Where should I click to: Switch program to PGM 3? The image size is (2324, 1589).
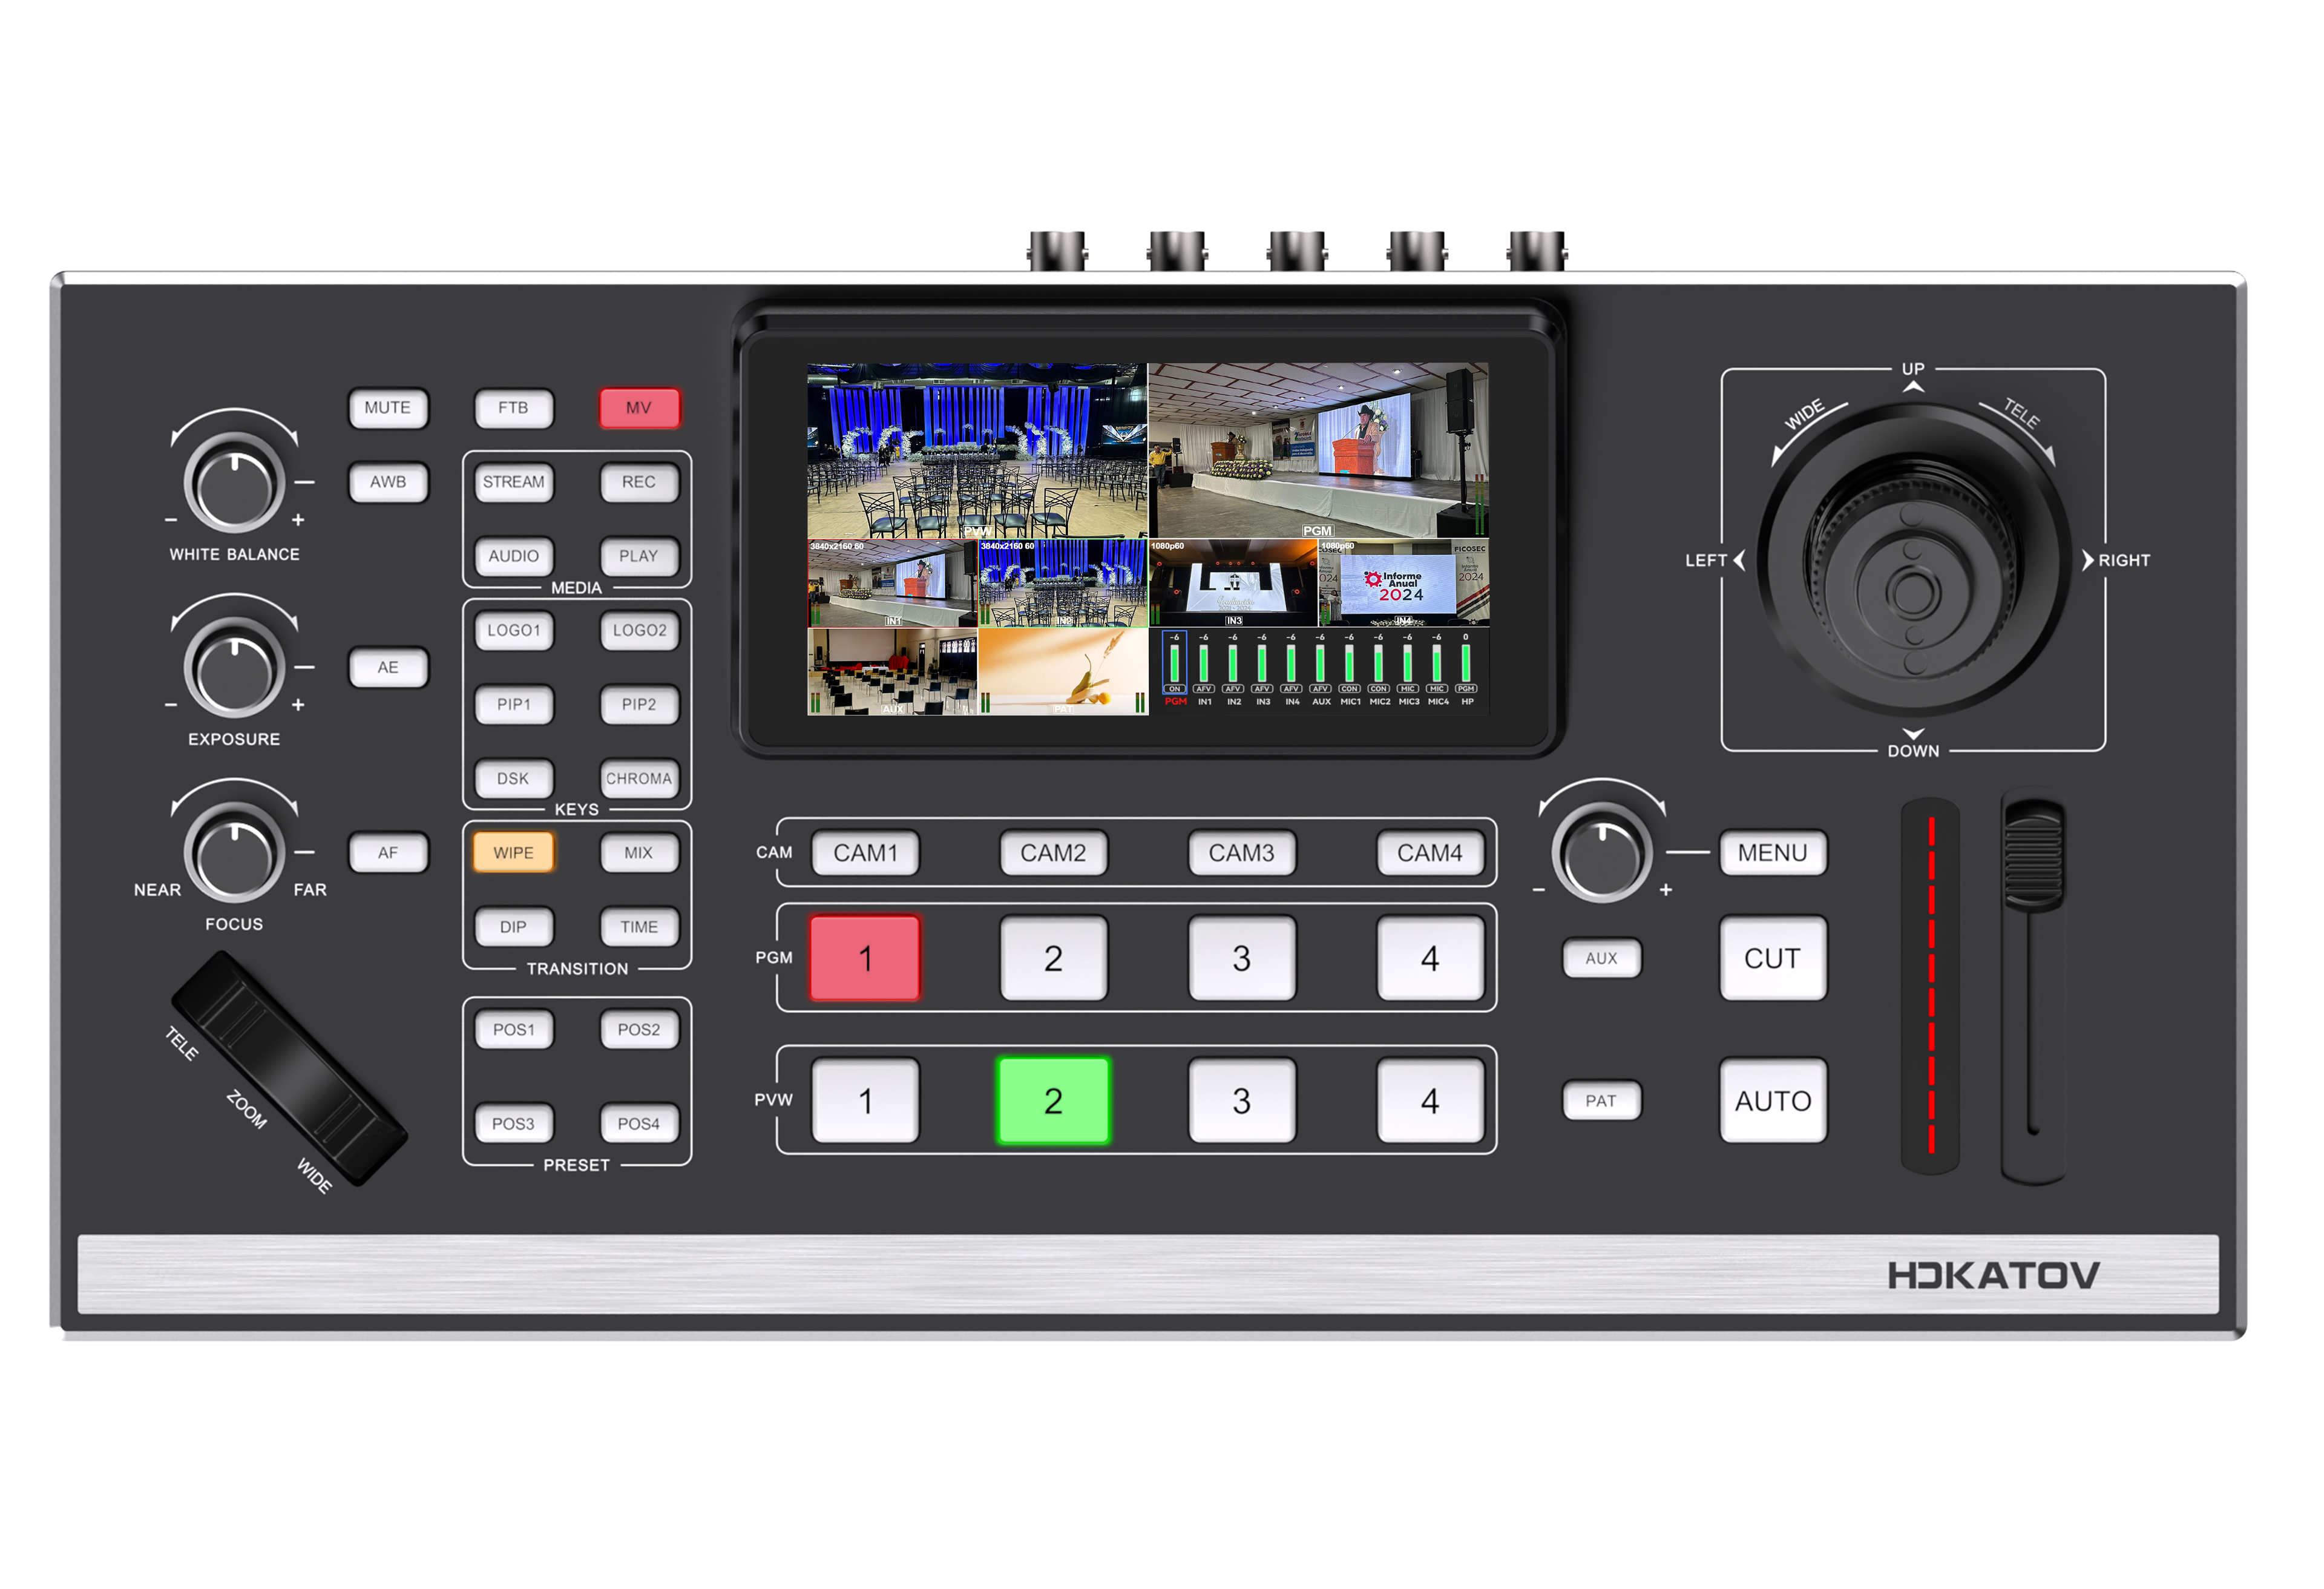(x=1241, y=958)
